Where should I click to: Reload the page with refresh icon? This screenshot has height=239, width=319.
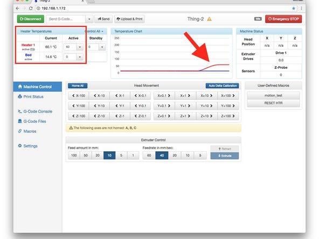(31, 8)
